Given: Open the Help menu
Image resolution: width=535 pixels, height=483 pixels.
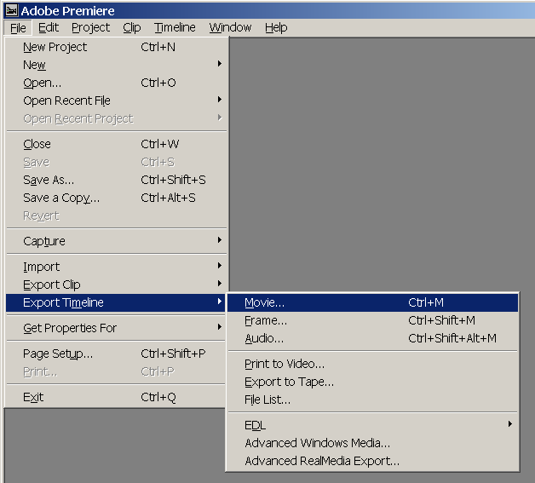Looking at the screenshot, I should click(276, 27).
